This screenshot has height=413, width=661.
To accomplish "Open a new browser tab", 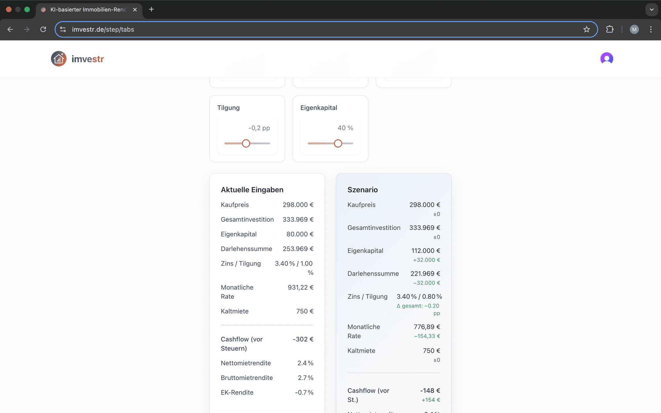I will coord(151,10).
